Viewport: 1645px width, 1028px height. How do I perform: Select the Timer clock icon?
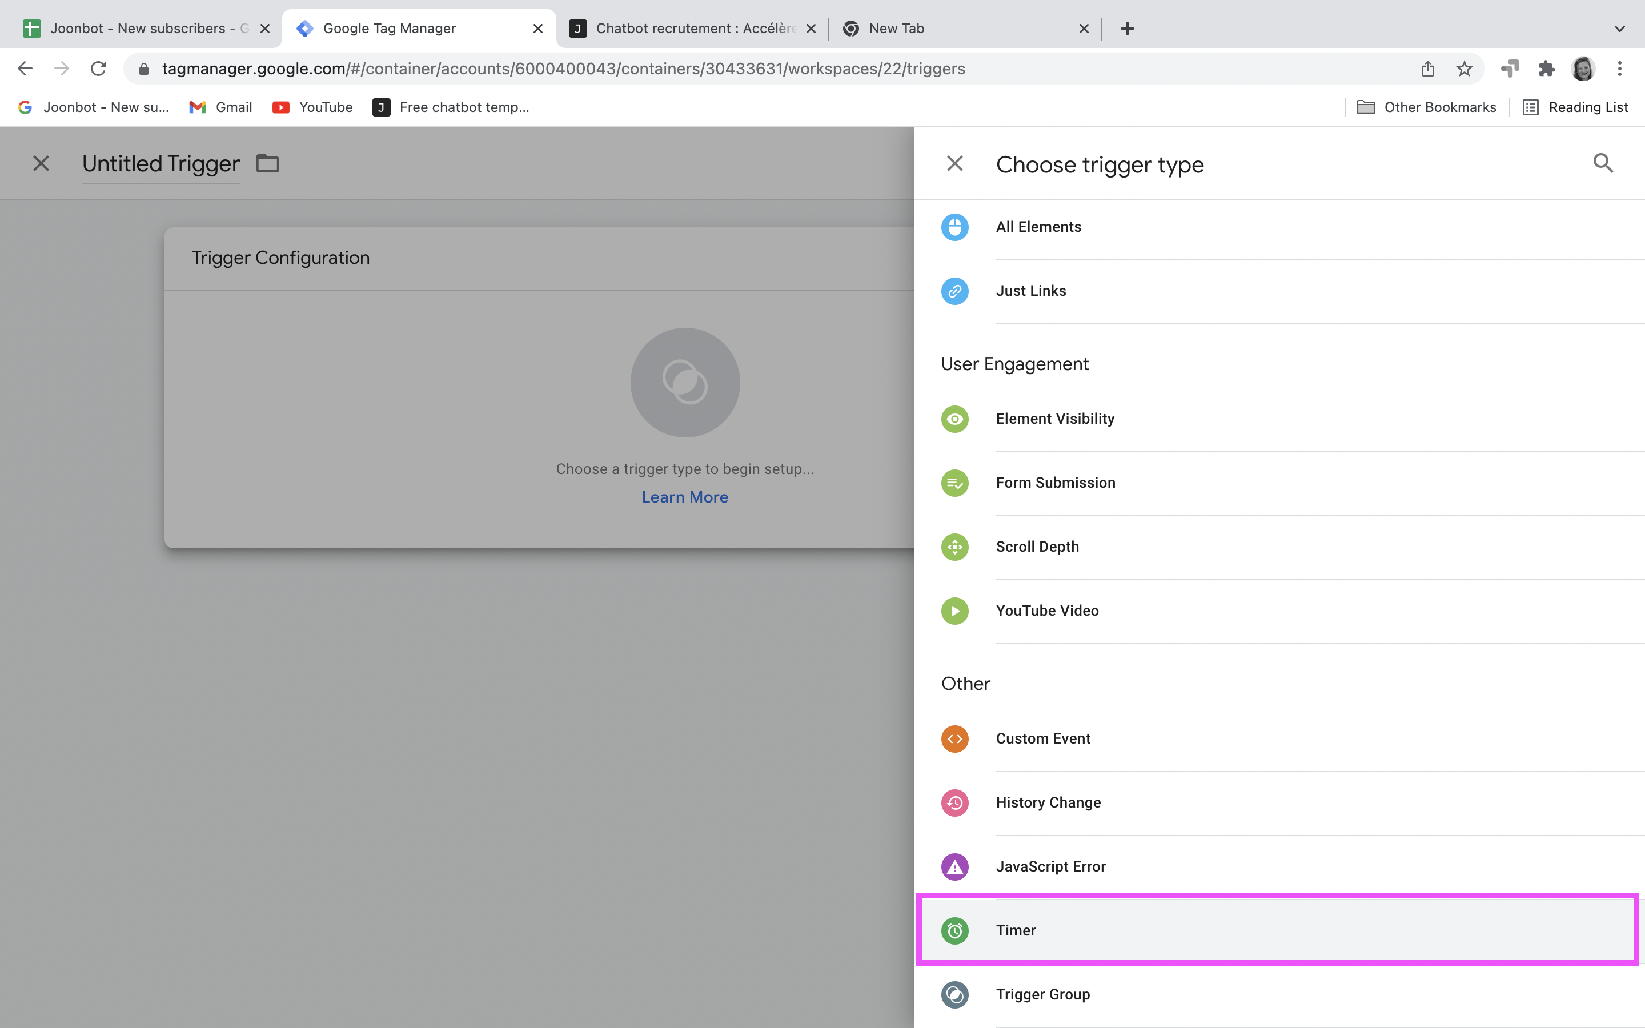954,930
